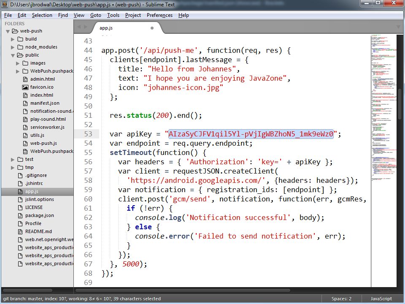Open the tab list dropdown arrow
This screenshot has height=304, width=405.
398,27
